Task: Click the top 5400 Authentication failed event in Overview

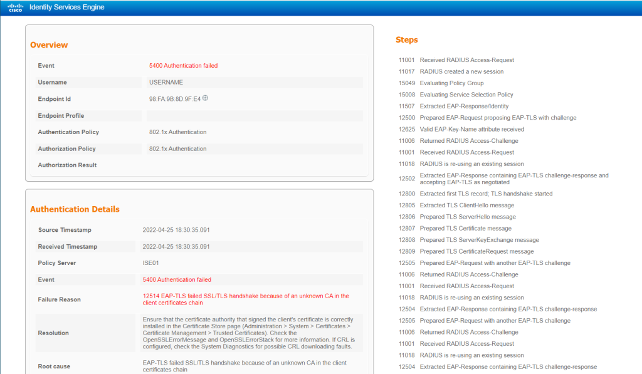Action: (184, 66)
